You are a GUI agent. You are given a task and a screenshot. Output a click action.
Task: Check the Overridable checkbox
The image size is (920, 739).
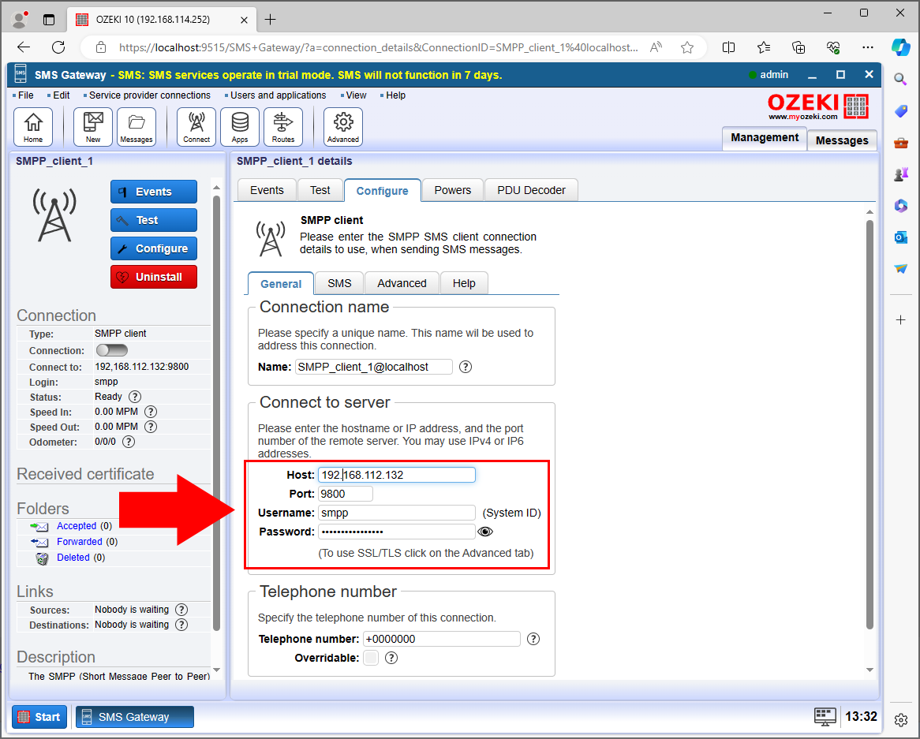click(x=371, y=658)
